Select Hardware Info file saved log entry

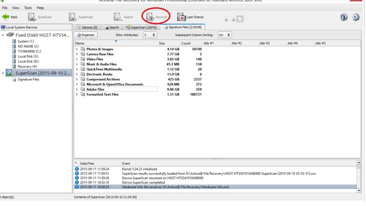pyautogui.click(x=215, y=187)
